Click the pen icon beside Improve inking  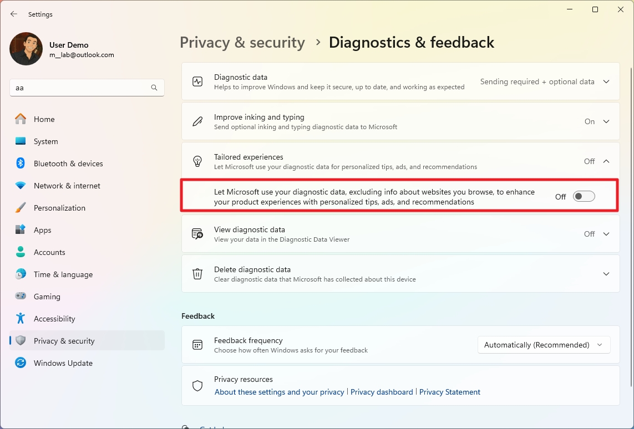[x=197, y=121]
